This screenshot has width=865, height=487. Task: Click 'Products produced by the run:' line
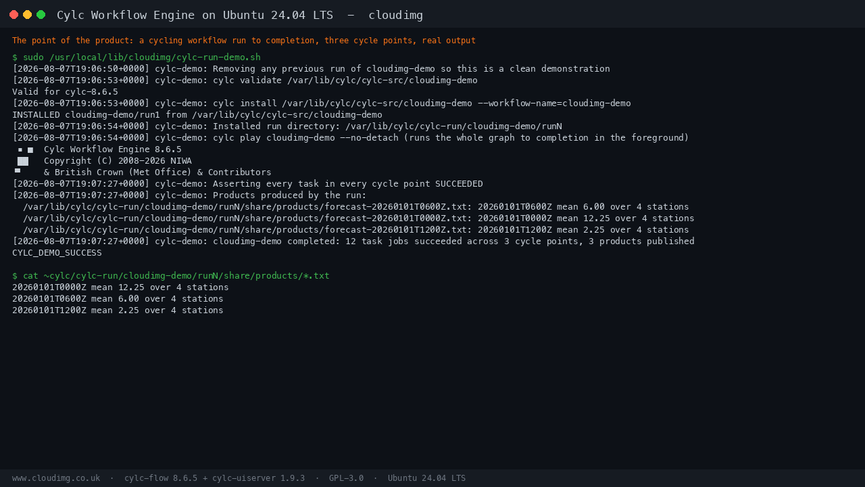tap(189, 195)
